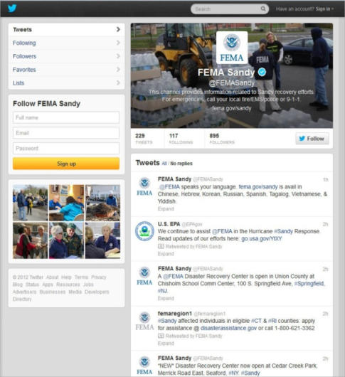Click the FEMA profile avatar in header

pyautogui.click(x=232, y=48)
